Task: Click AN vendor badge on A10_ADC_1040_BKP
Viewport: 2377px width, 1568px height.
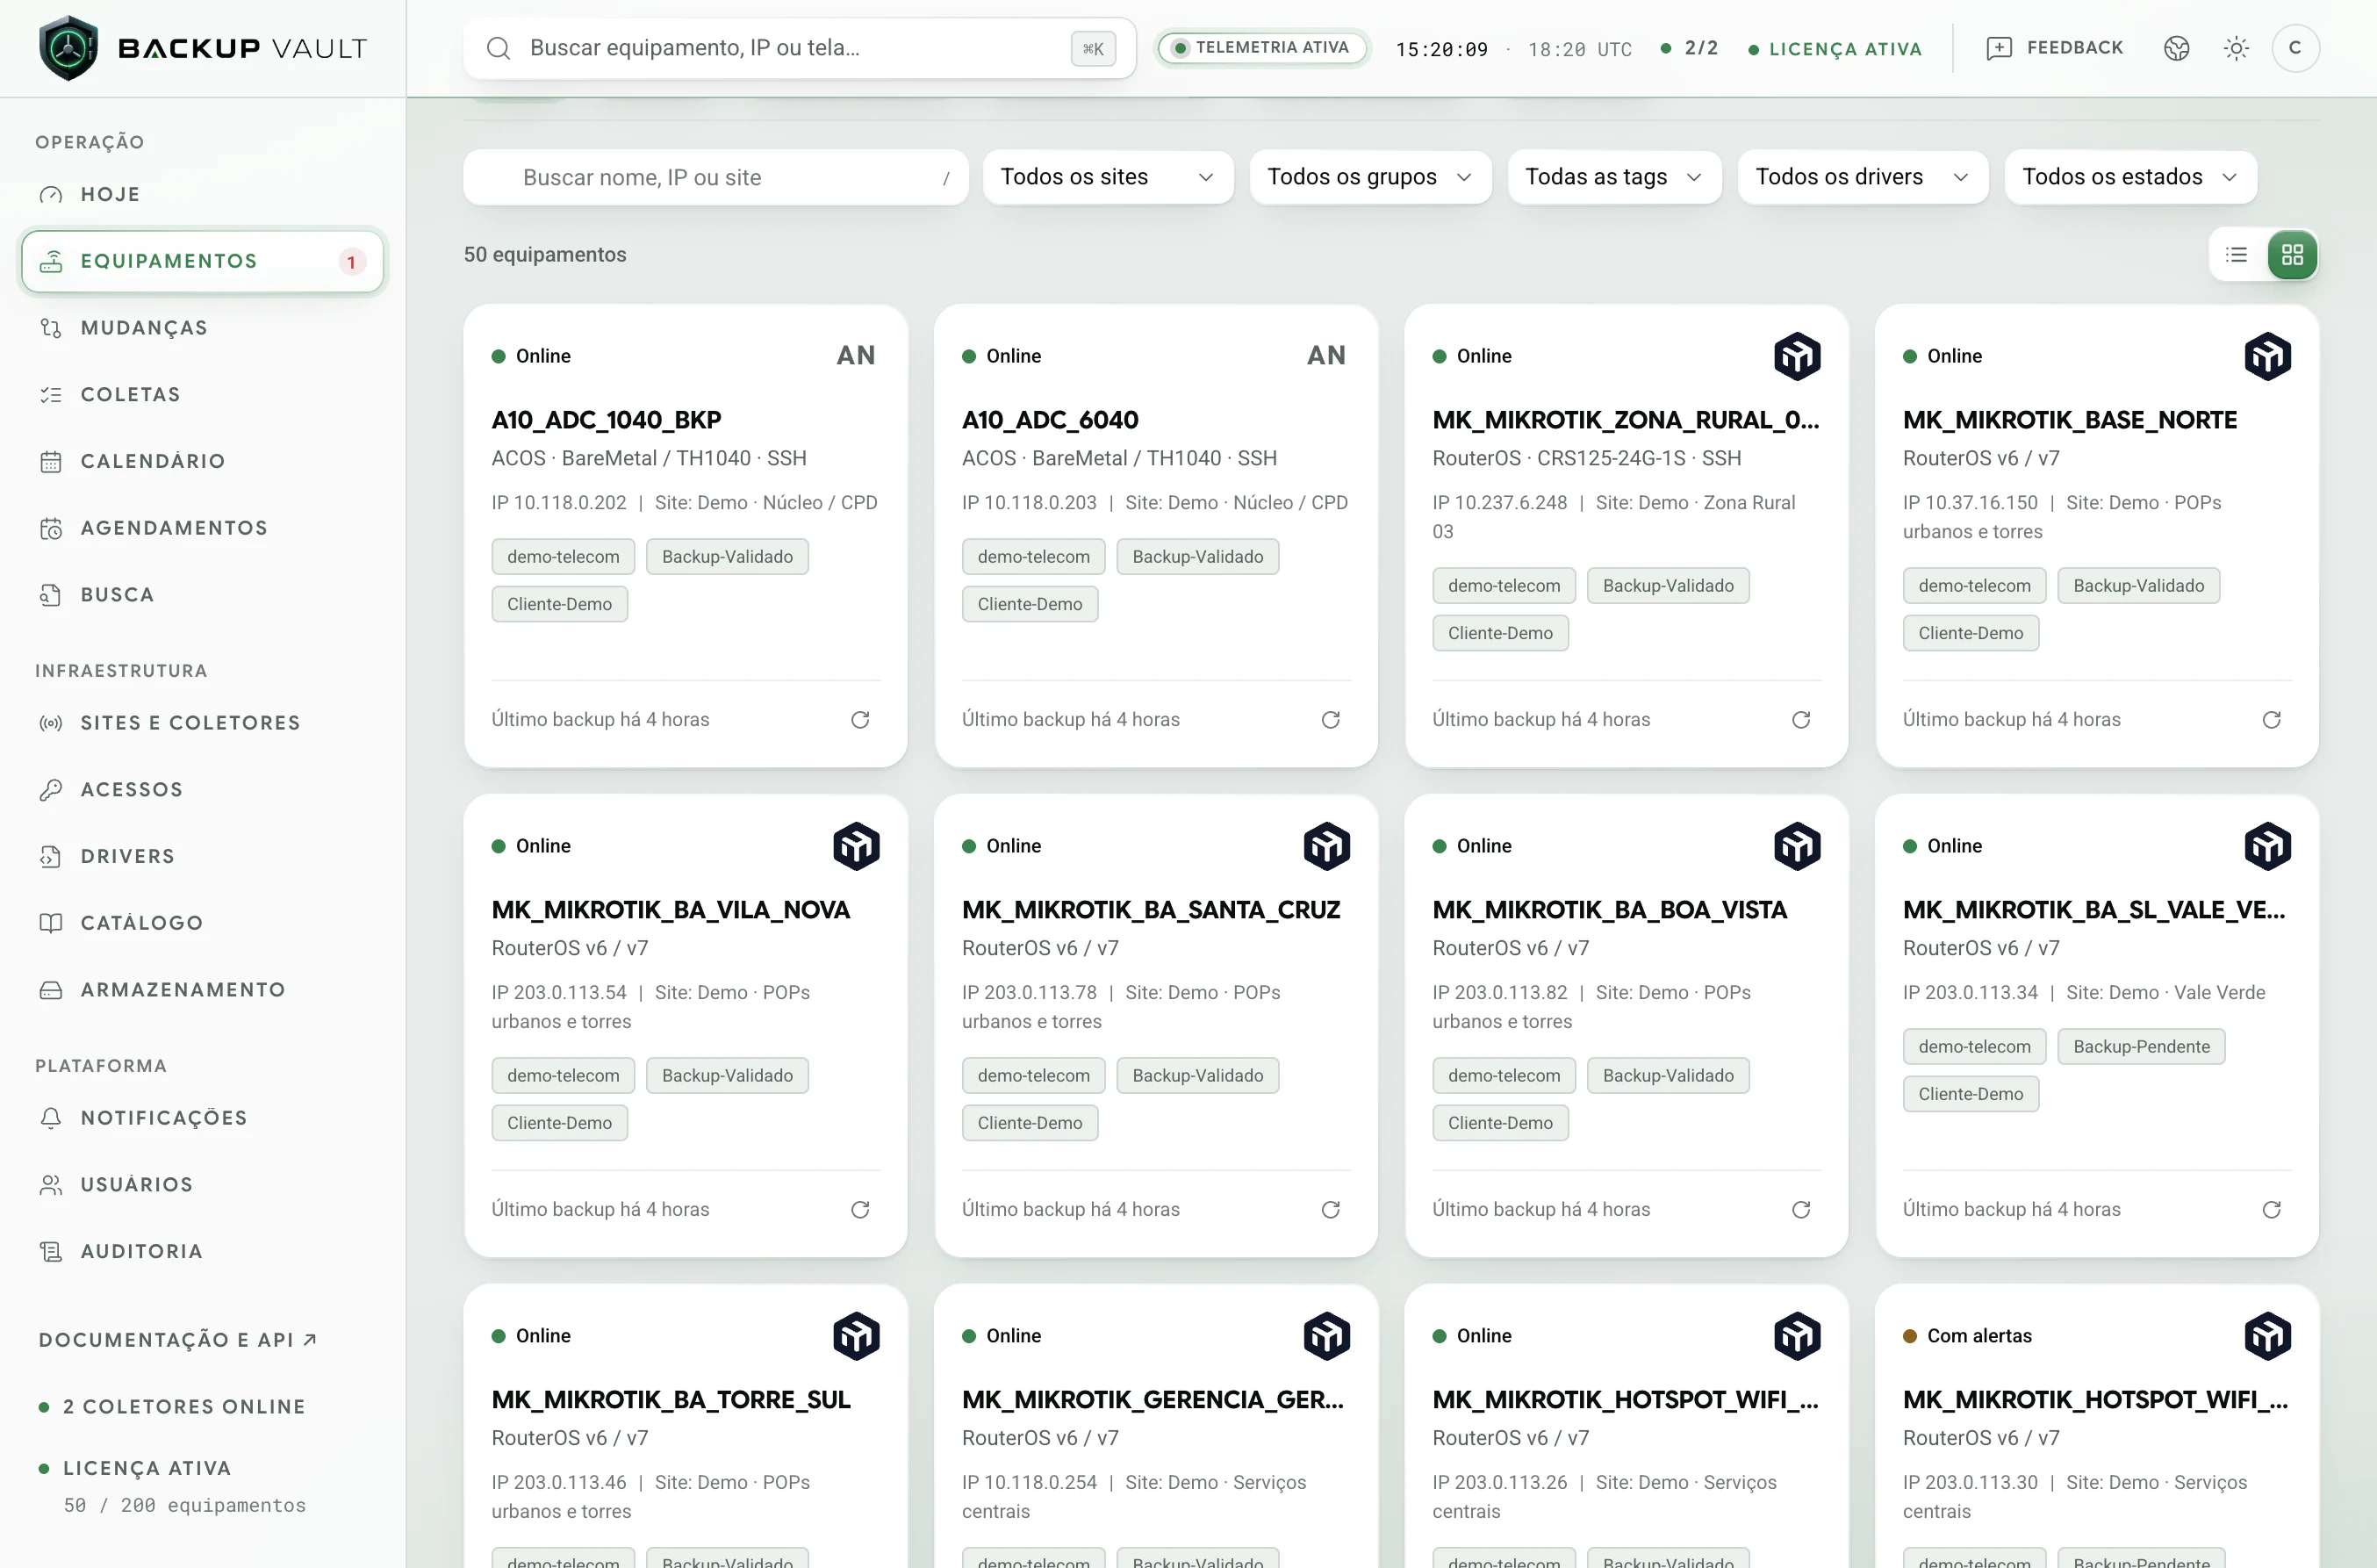Action: pyautogui.click(x=856, y=356)
